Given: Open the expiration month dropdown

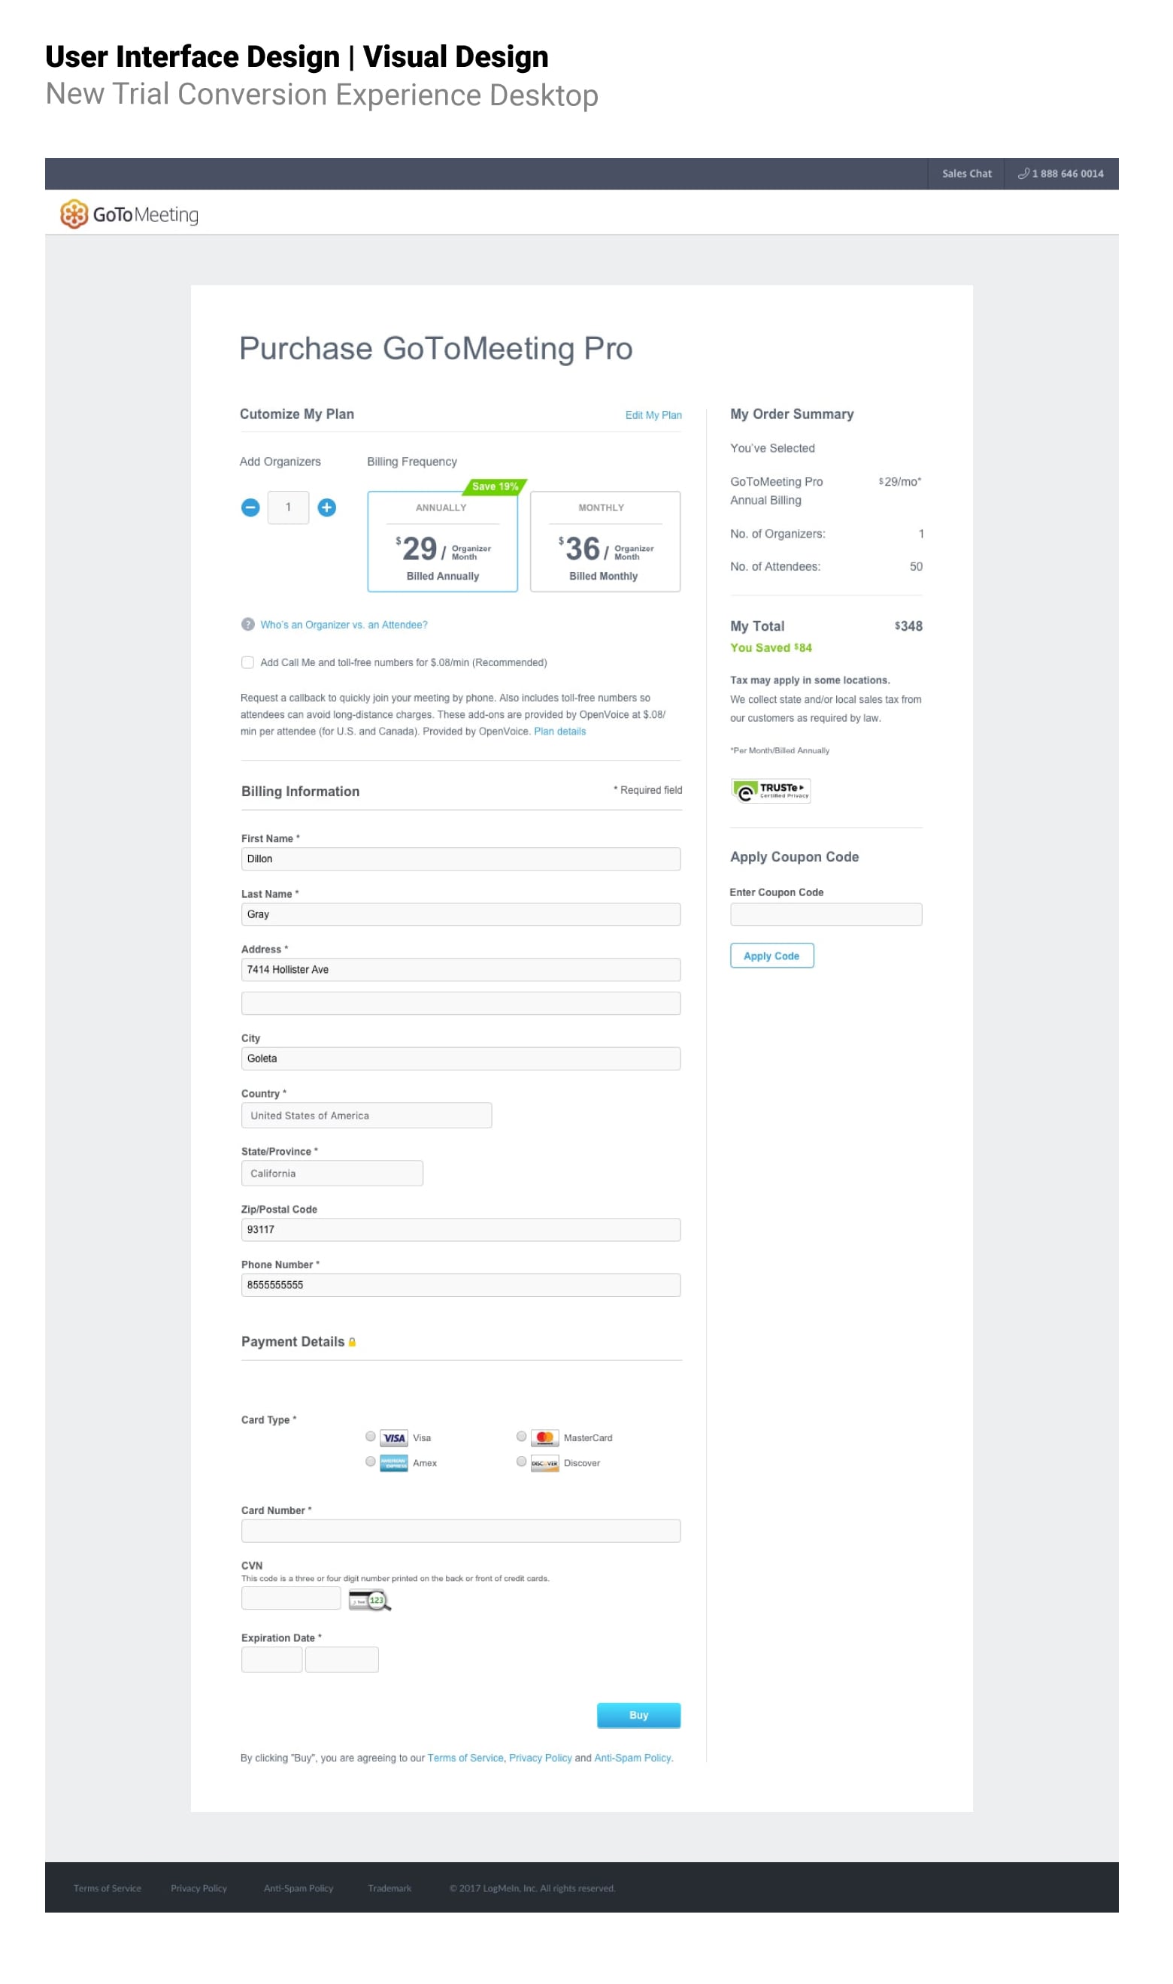Looking at the screenshot, I should tap(272, 1660).
